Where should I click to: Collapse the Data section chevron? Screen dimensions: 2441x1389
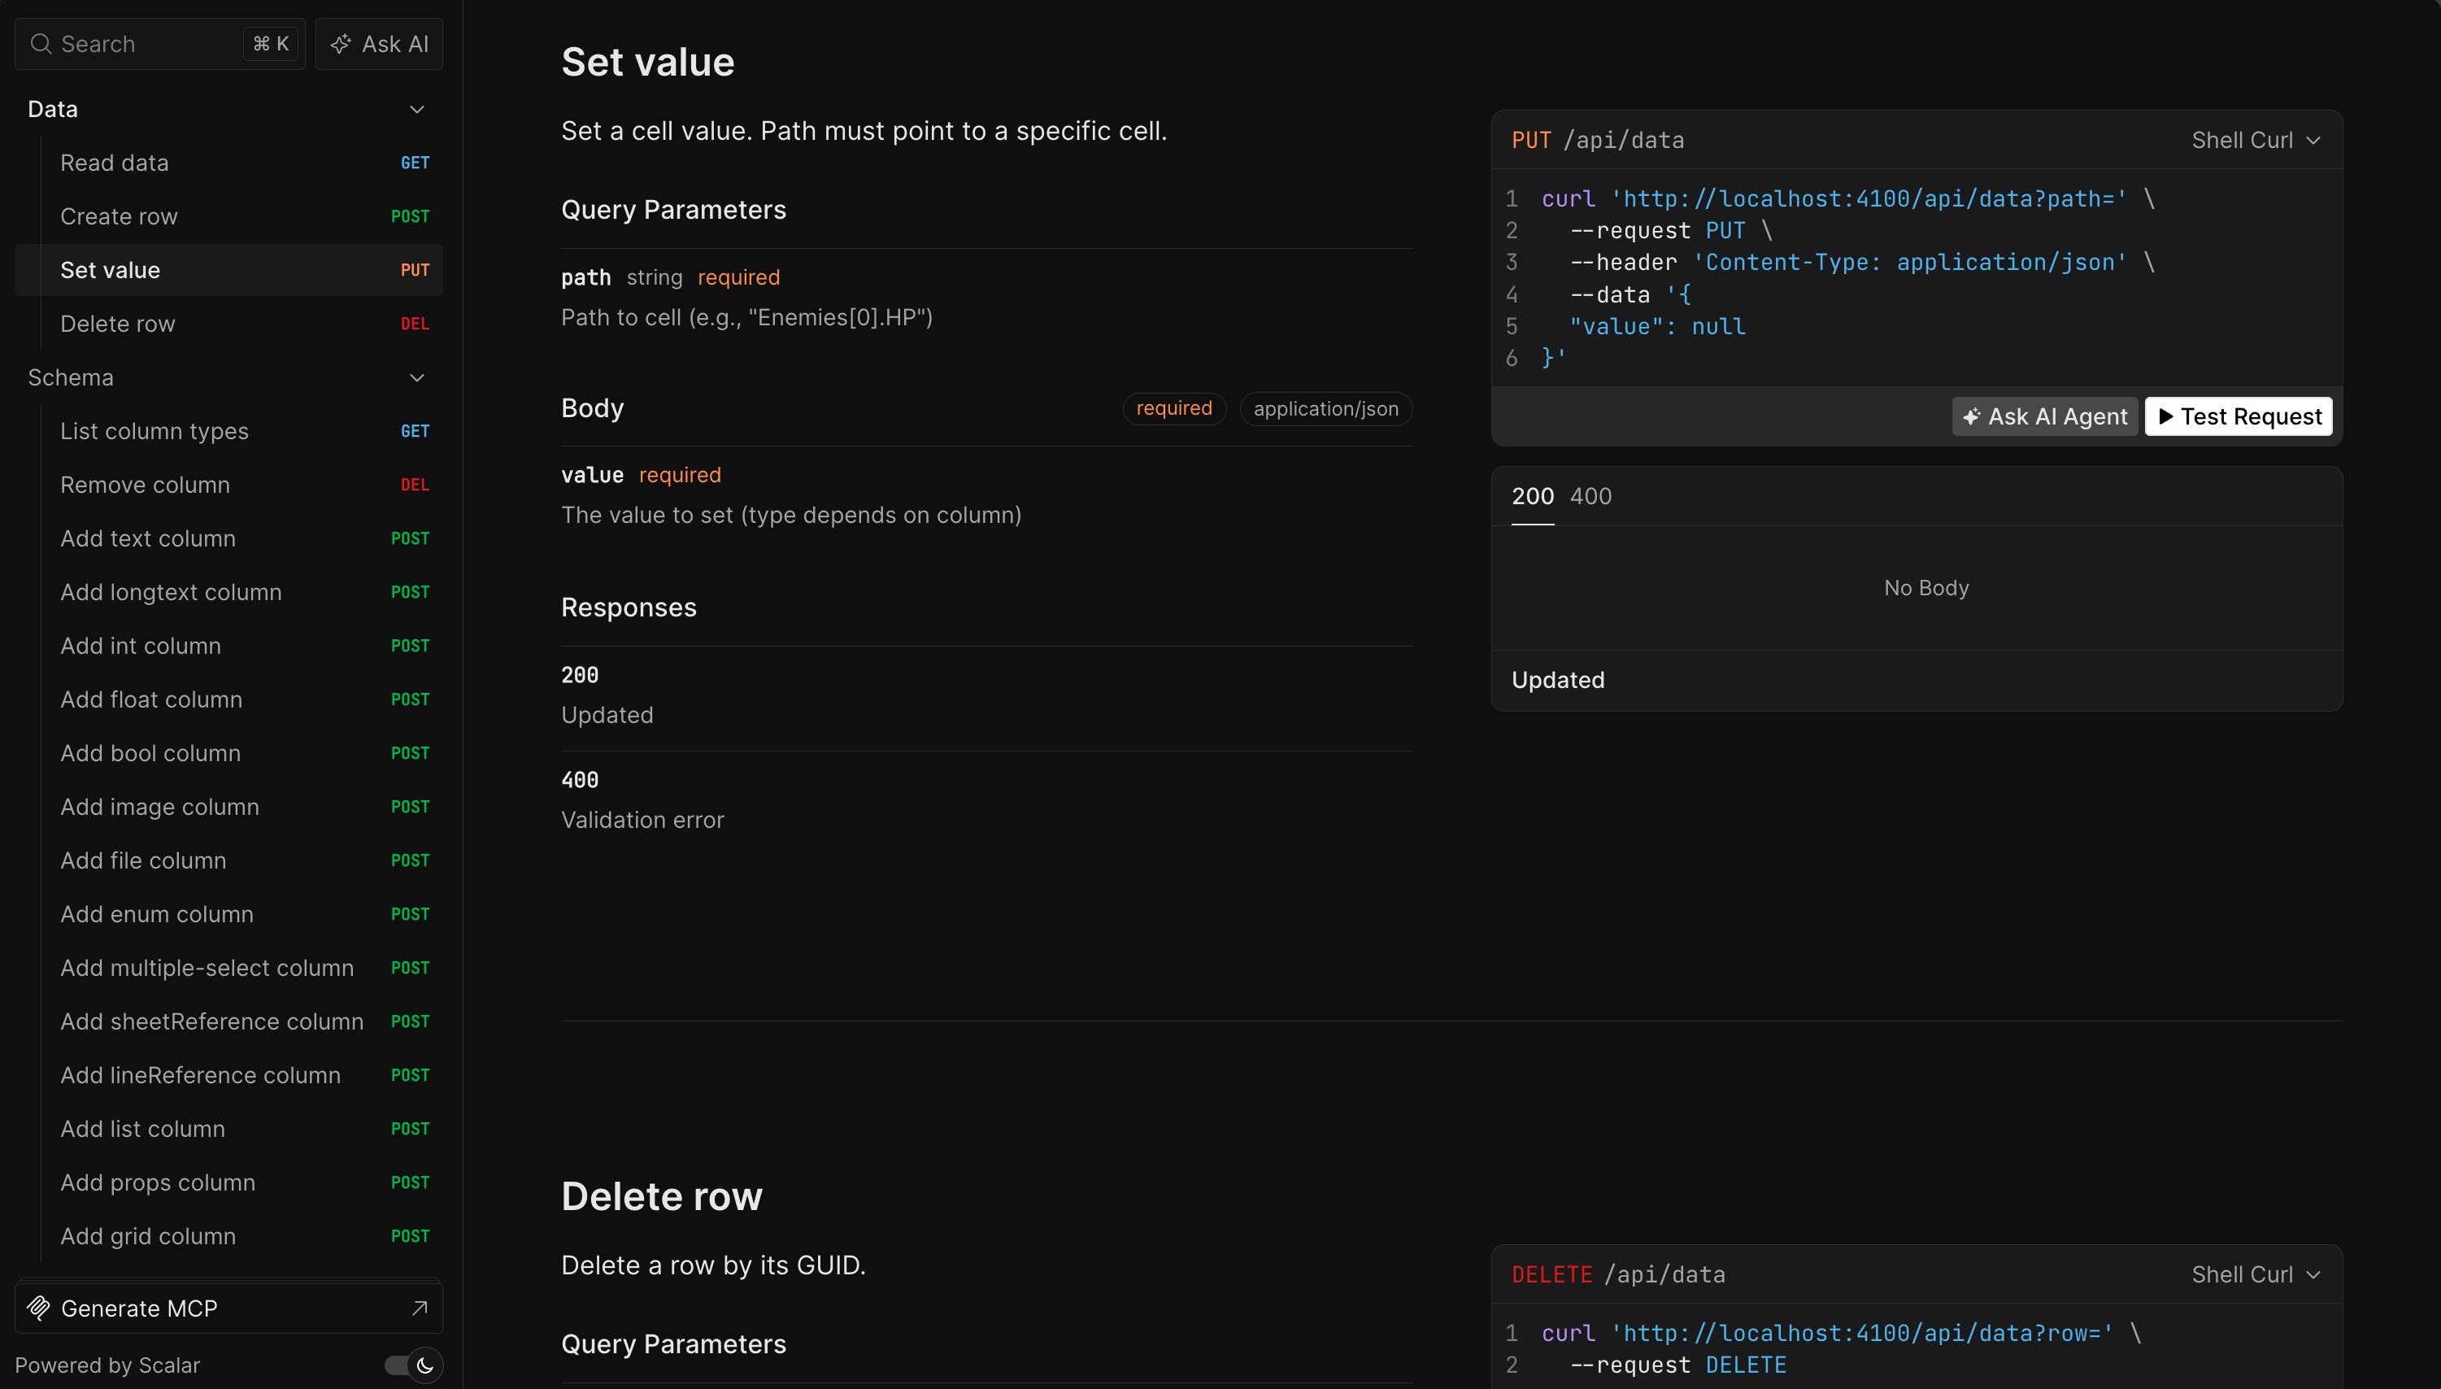[x=417, y=110]
